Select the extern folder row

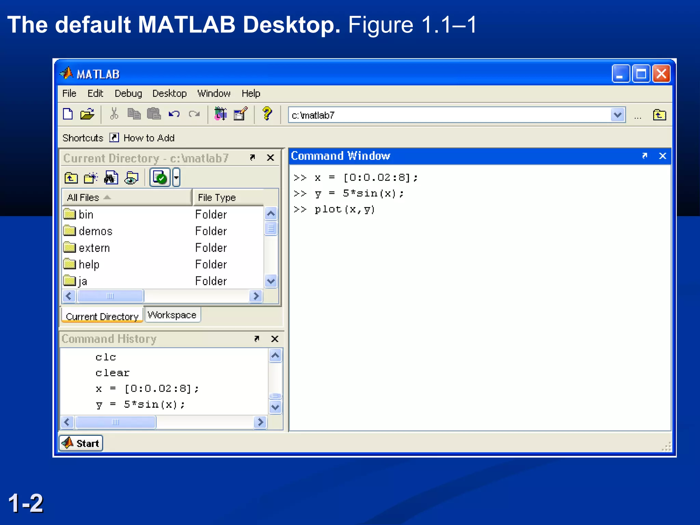[163, 248]
